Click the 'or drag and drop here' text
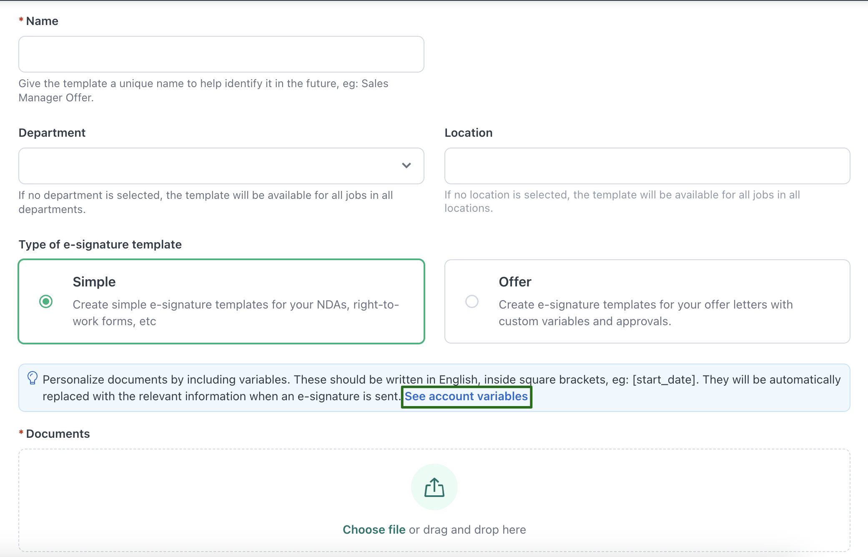Screen dimensions: 868x557 pos(467,529)
